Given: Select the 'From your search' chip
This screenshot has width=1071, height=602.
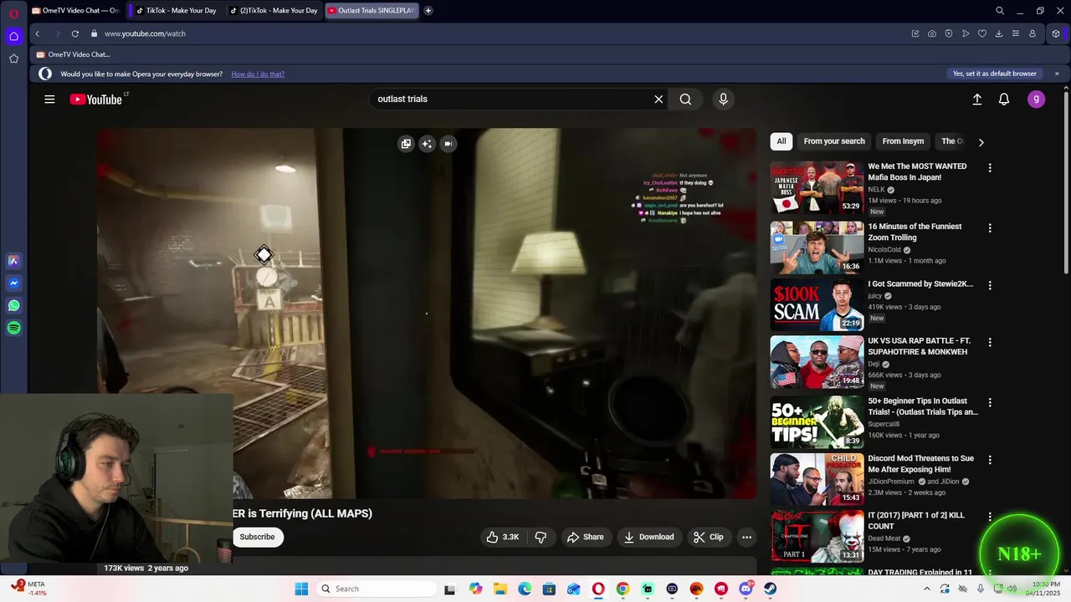Looking at the screenshot, I should (834, 141).
